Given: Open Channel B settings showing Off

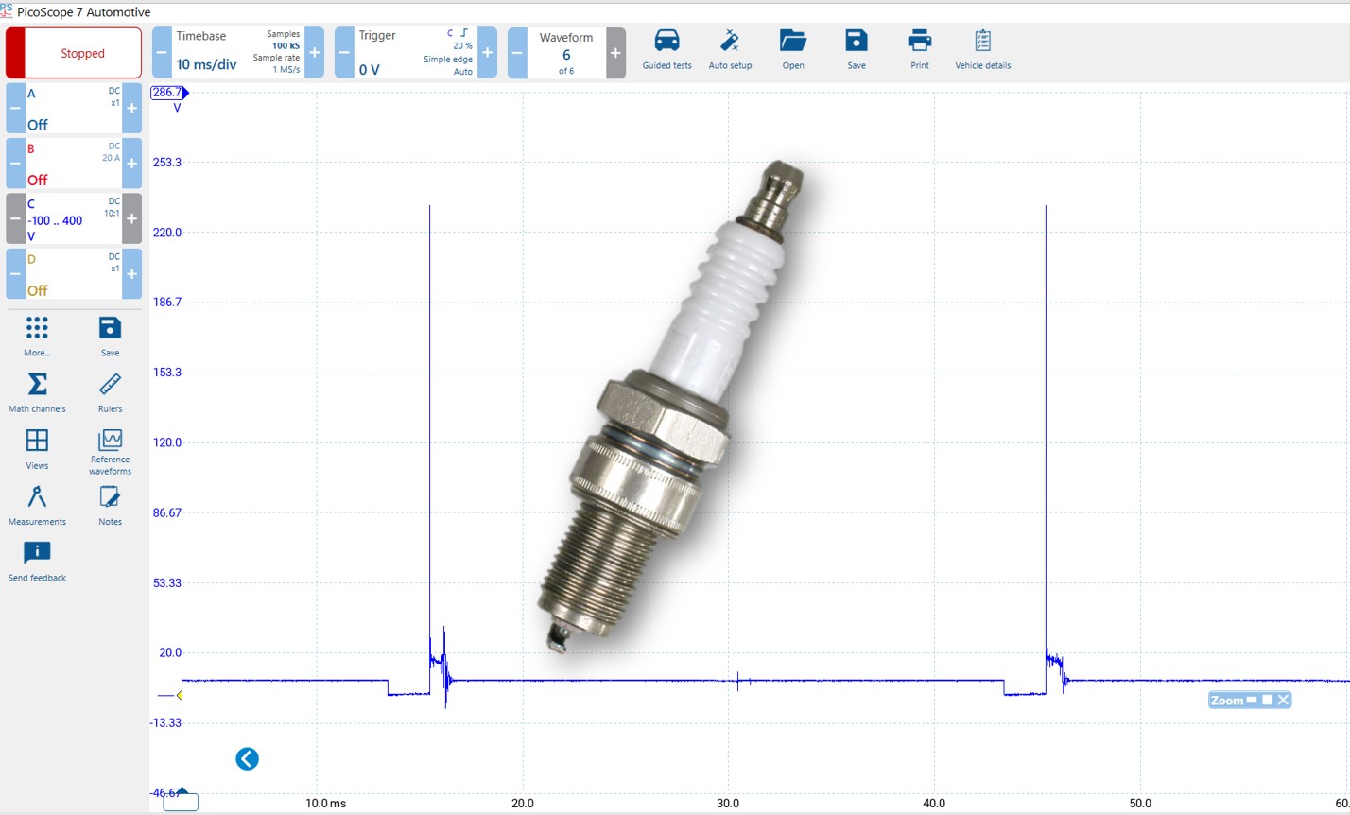Looking at the screenshot, I should coord(73,164).
